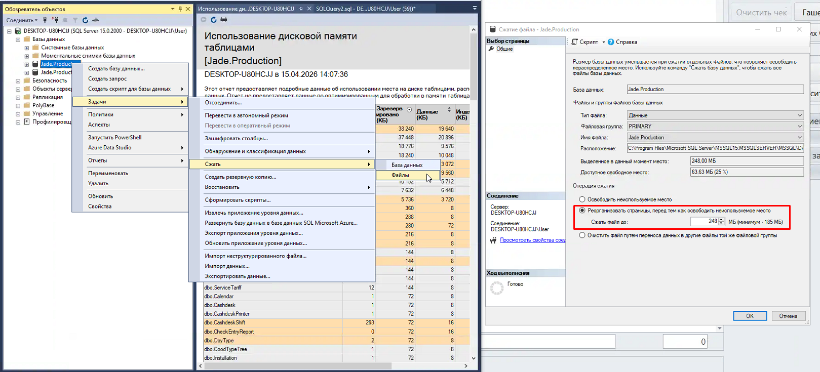Print the disk usage report
The height and width of the screenshot is (372, 820).
click(224, 20)
